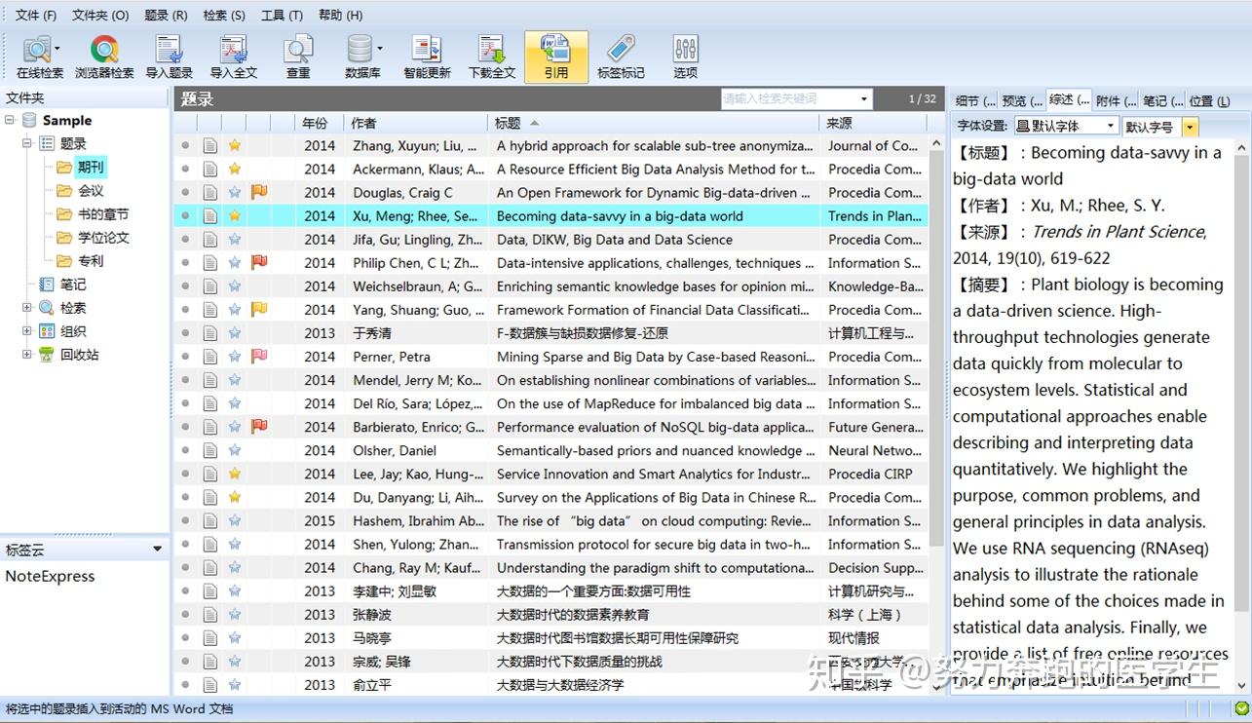Open the 检索 (S) menu
Screen dimensions: 1252x723
tap(224, 15)
